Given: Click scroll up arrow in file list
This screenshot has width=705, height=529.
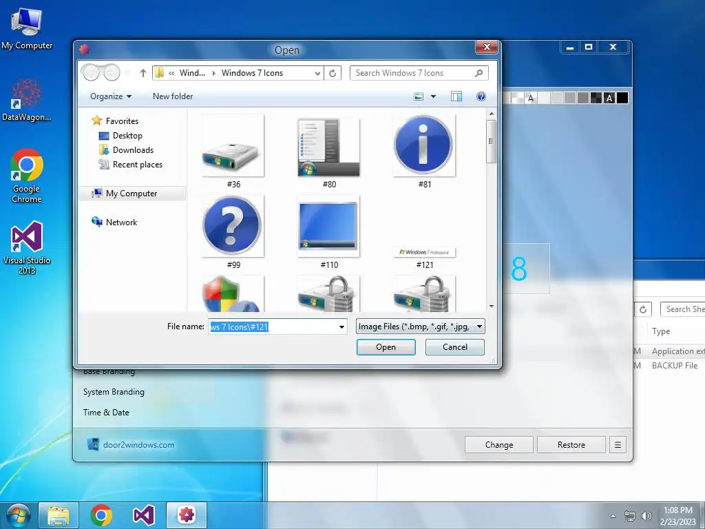Looking at the screenshot, I should pyautogui.click(x=492, y=114).
